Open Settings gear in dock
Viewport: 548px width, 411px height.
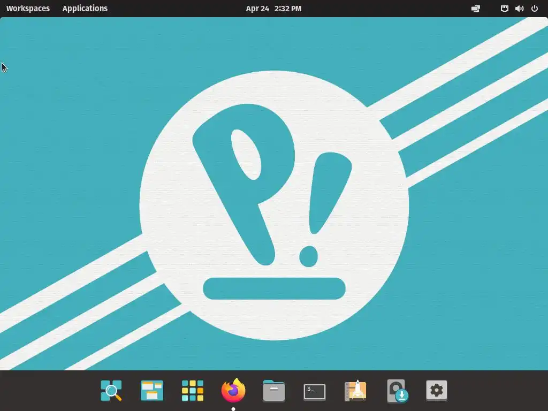[437, 390]
